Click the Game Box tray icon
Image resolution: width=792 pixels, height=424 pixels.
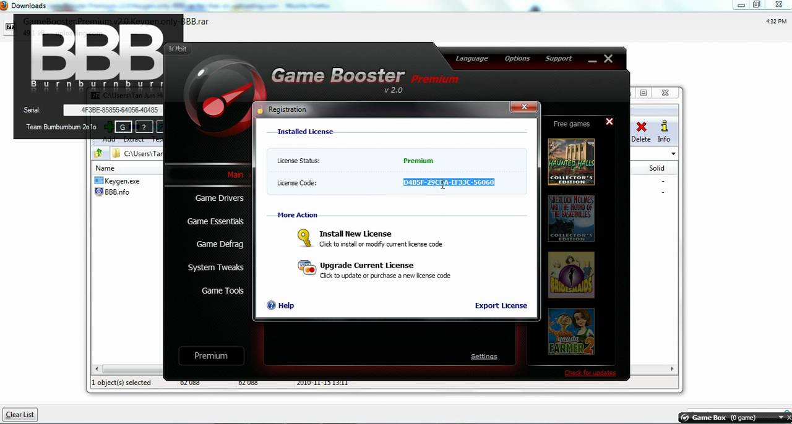685,418
